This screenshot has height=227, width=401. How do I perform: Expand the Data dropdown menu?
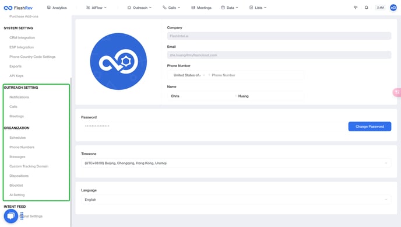(230, 8)
